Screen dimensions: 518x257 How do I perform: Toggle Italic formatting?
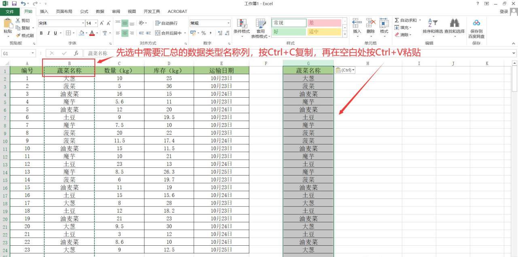pyautogui.click(x=48, y=33)
